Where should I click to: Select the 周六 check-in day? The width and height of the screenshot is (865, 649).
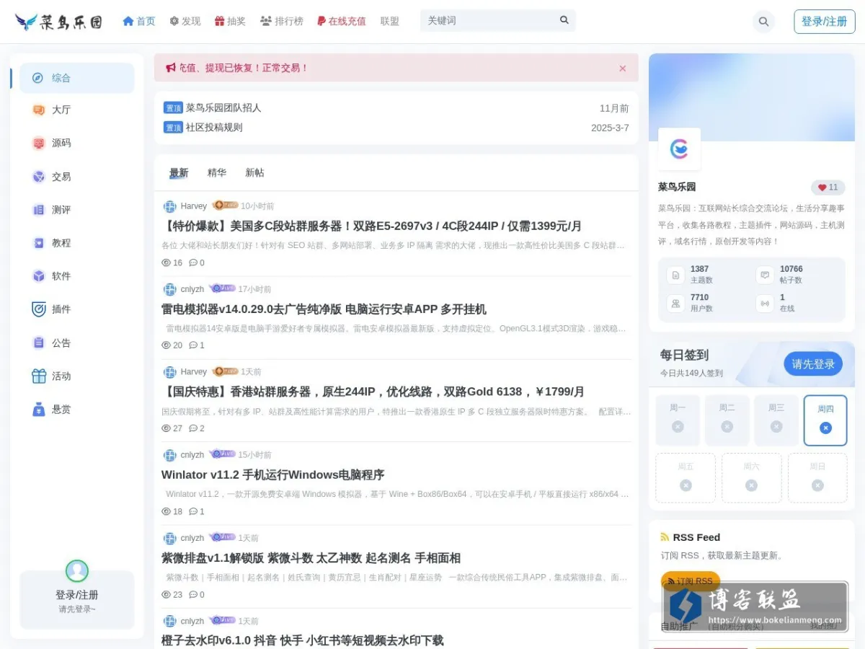click(751, 477)
